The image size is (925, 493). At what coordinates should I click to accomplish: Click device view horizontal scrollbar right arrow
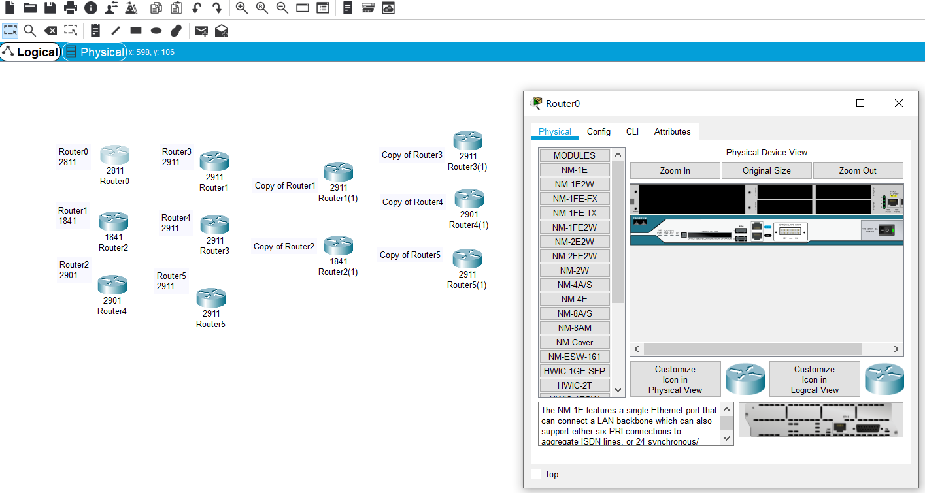pyautogui.click(x=896, y=349)
